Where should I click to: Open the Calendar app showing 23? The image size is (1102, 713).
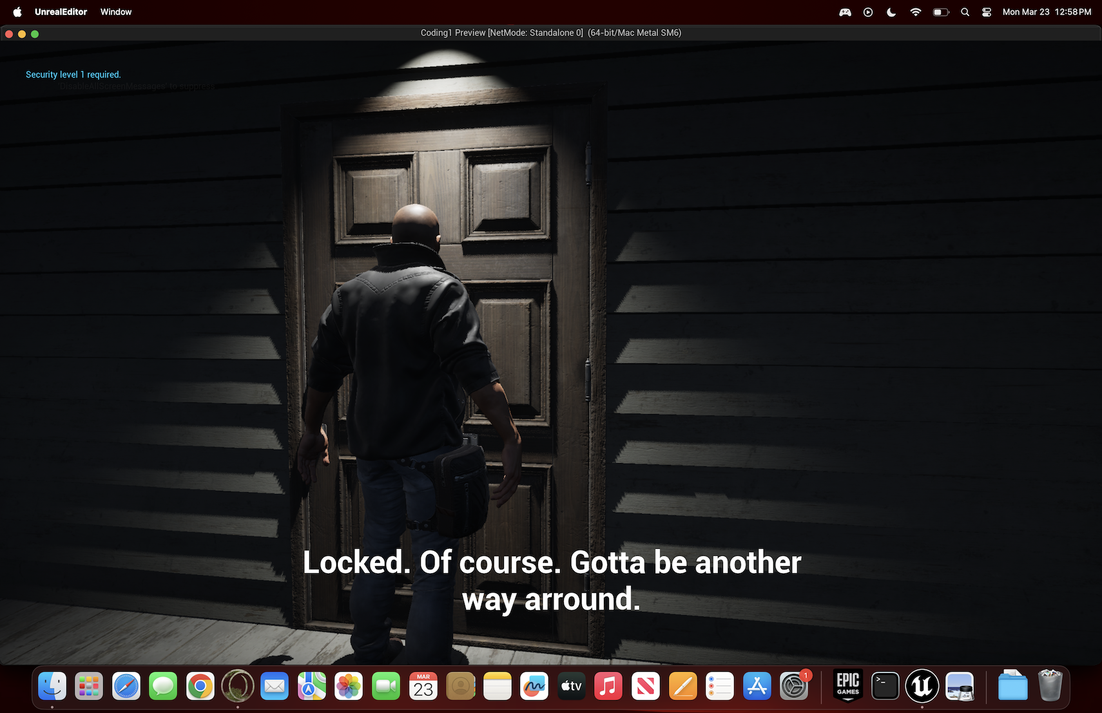[423, 687]
